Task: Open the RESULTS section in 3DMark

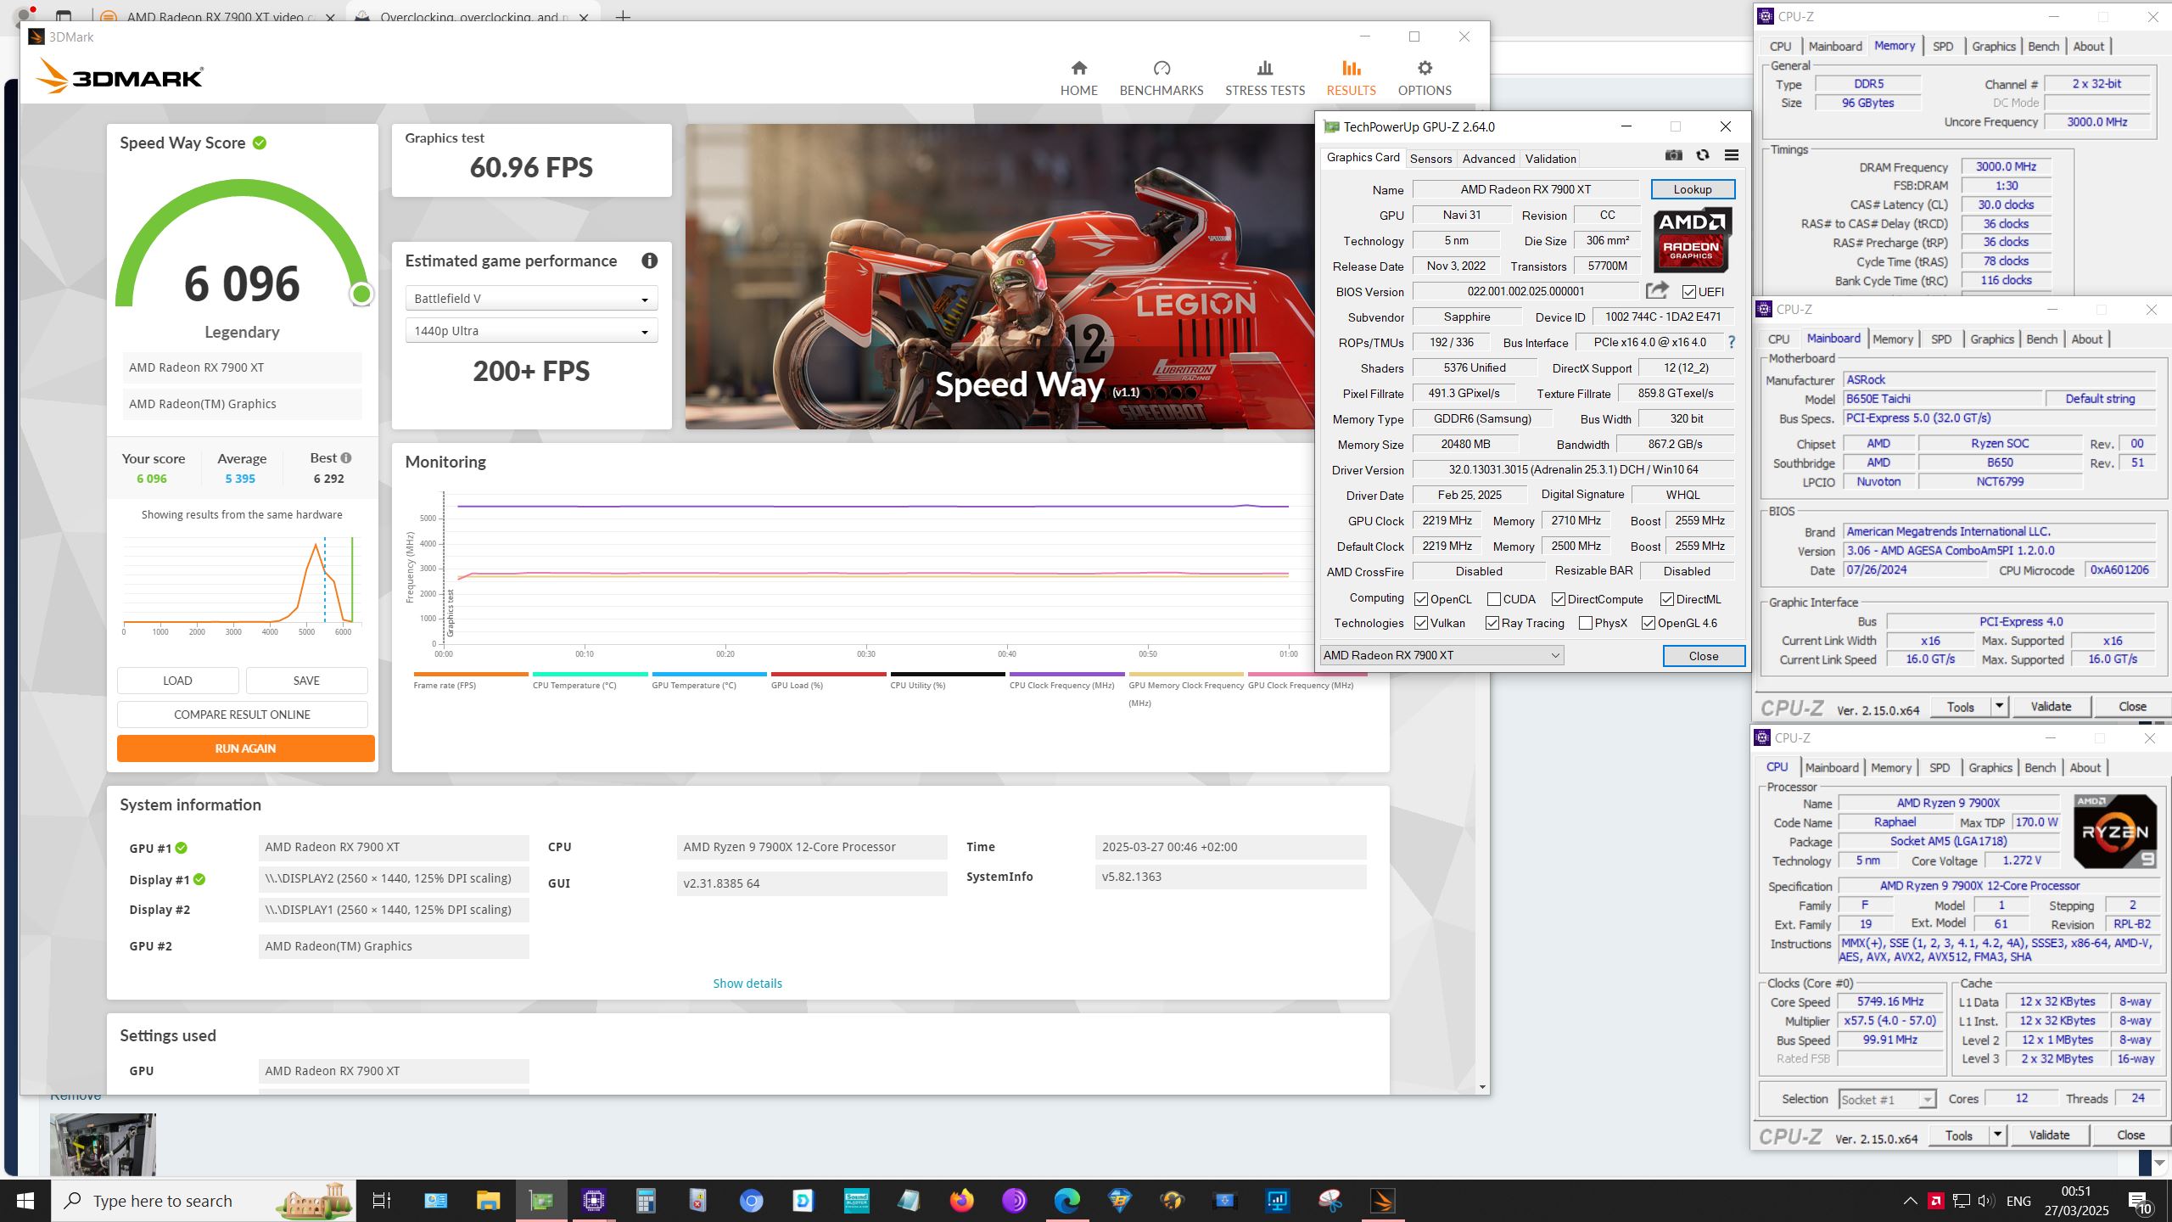Action: pyautogui.click(x=1351, y=78)
